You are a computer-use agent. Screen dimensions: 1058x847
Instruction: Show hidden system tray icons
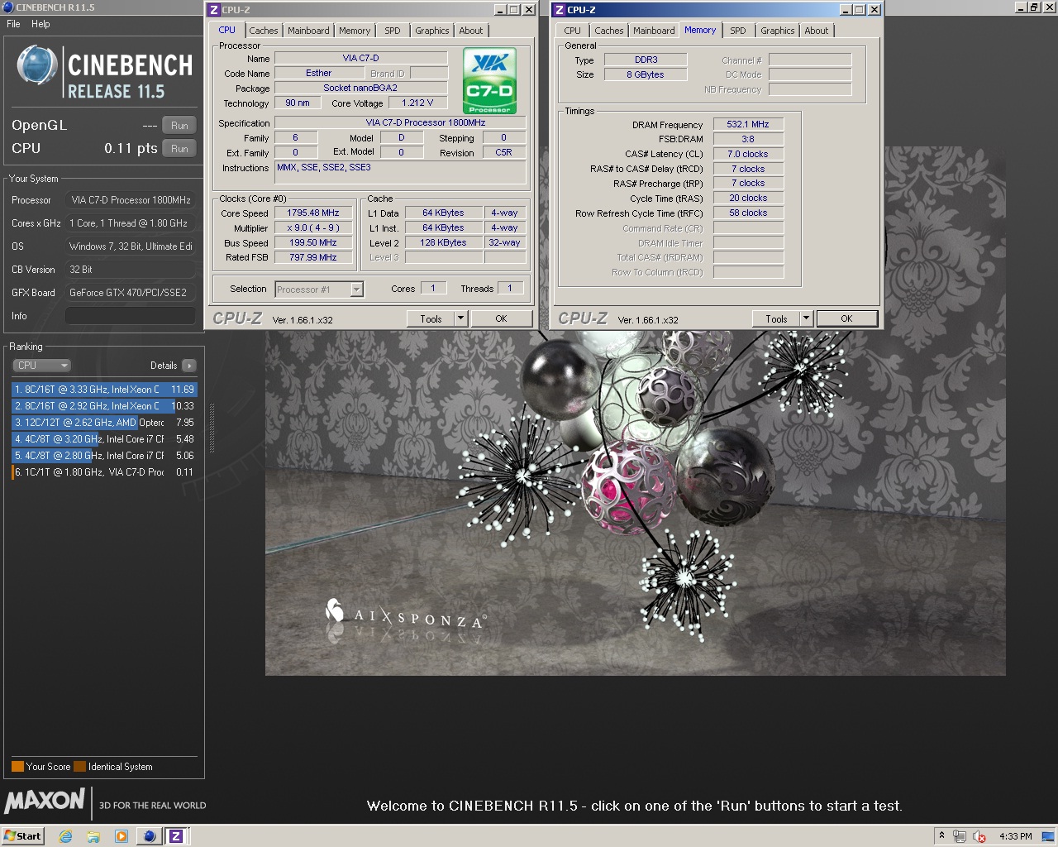[x=941, y=836]
